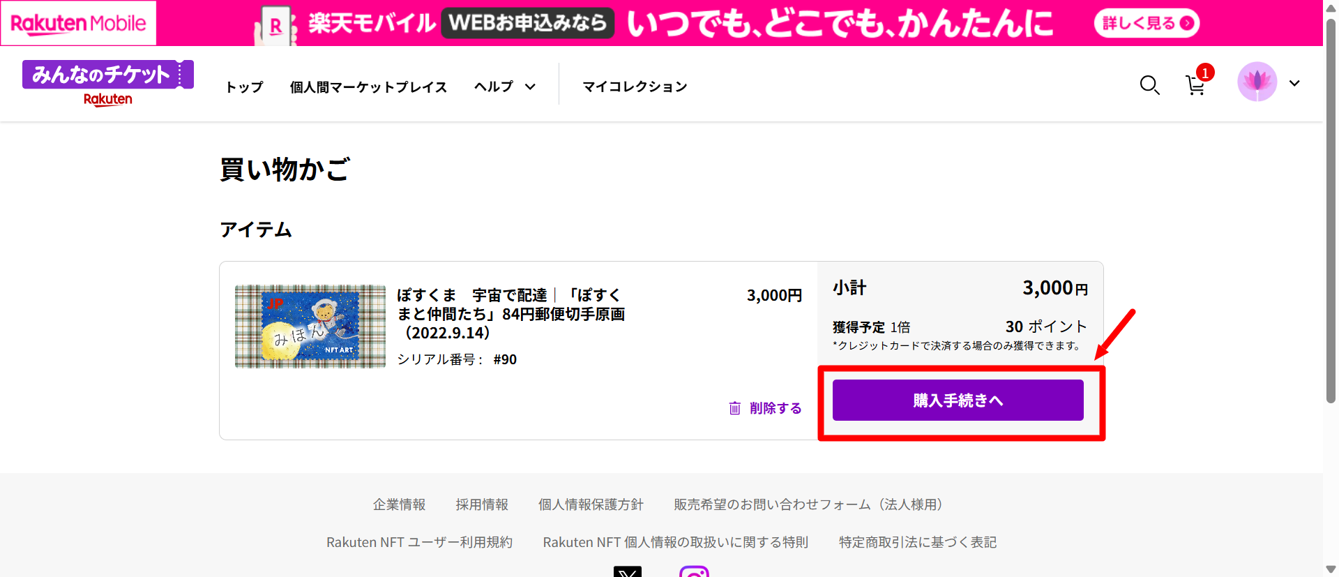Click the ぽすくま NFT stamp thumbnail
Screen dimensions: 1339x577
click(310, 326)
